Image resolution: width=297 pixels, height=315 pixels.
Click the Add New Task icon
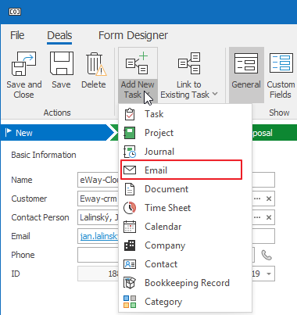click(x=137, y=63)
